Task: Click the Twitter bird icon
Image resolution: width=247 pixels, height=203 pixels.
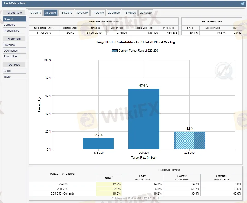Action: 242,4
